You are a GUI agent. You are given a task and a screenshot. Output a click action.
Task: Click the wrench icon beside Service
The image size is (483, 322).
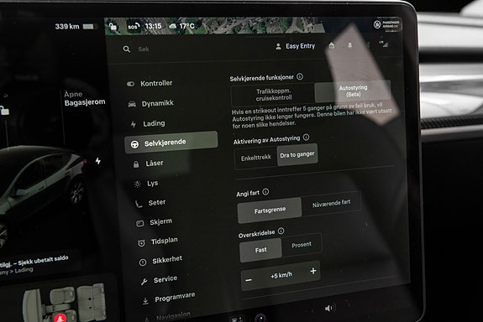point(144,282)
